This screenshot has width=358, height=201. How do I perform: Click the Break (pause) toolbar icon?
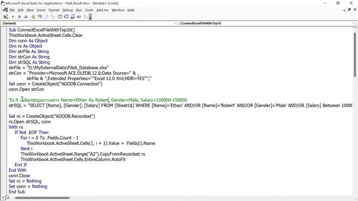coord(20,17)
